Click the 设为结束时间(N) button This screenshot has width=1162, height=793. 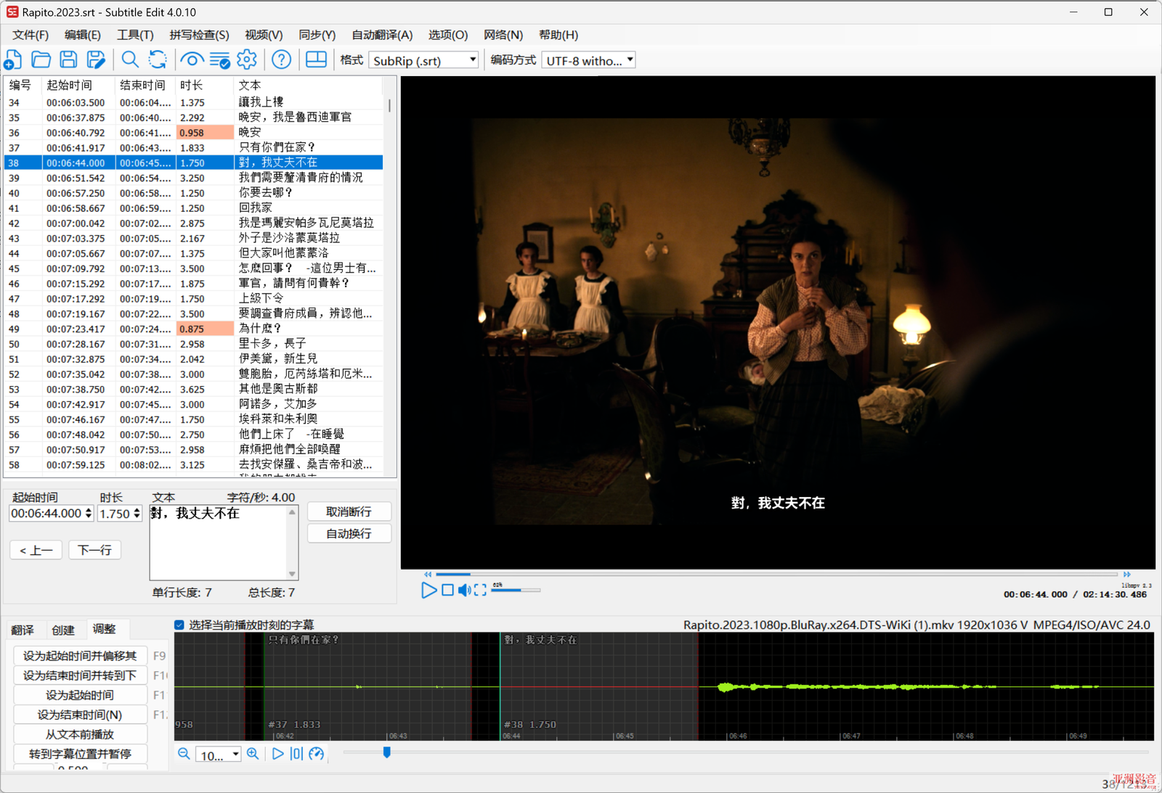coord(80,715)
